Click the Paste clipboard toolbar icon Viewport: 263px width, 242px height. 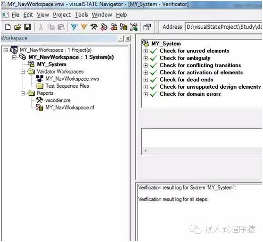(61, 27)
